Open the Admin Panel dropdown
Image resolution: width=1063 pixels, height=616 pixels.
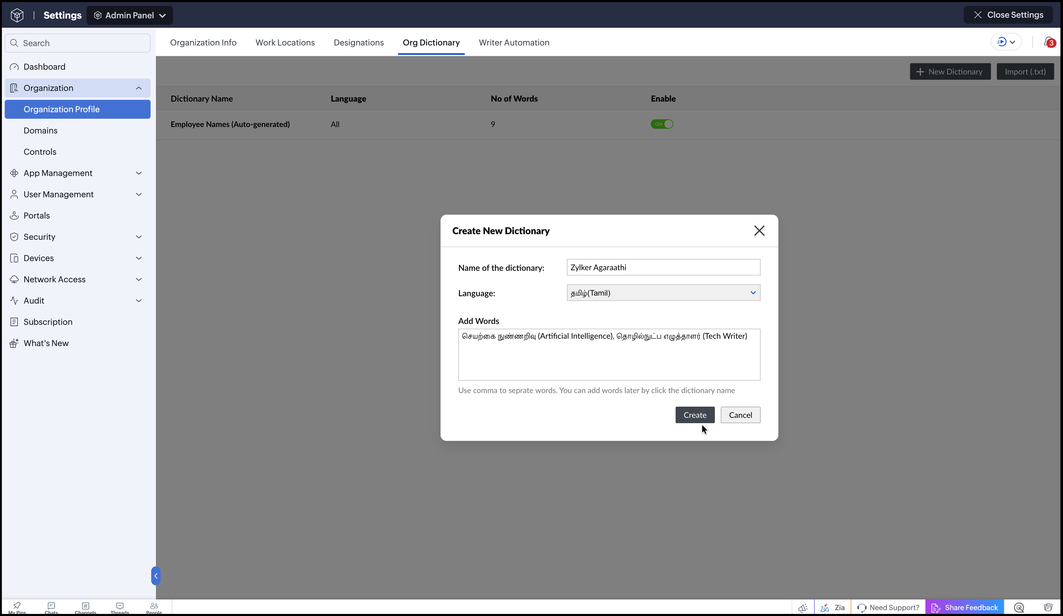click(x=130, y=15)
